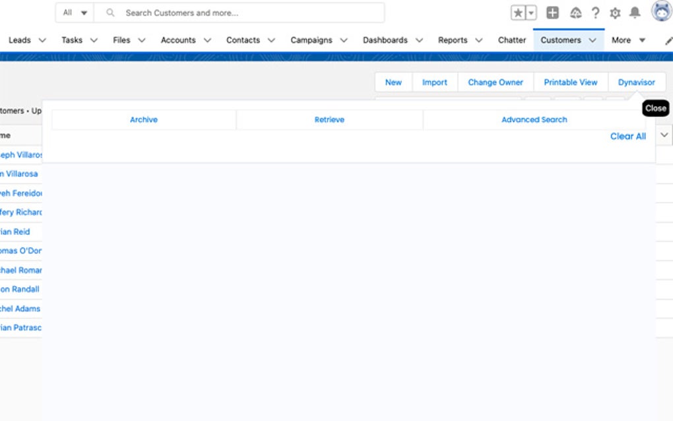The height and width of the screenshot is (421, 673).
Task: Check notifications via the bell icon
Action: (634, 13)
